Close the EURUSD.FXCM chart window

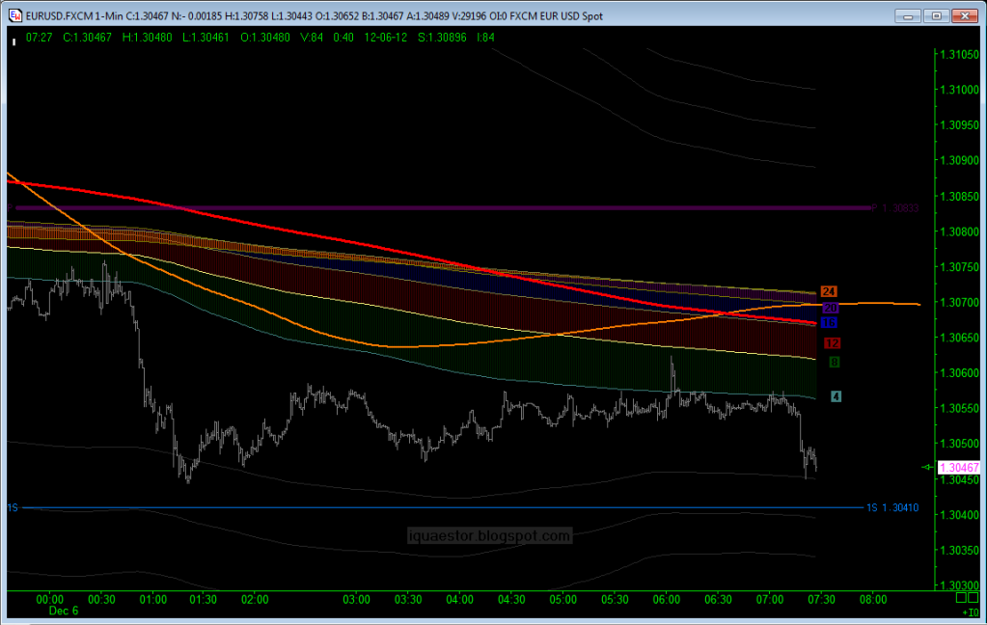point(964,16)
